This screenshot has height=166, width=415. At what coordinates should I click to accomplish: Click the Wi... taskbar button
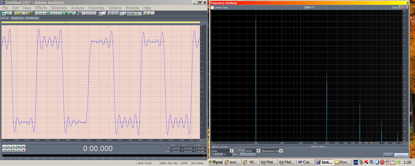(250, 162)
